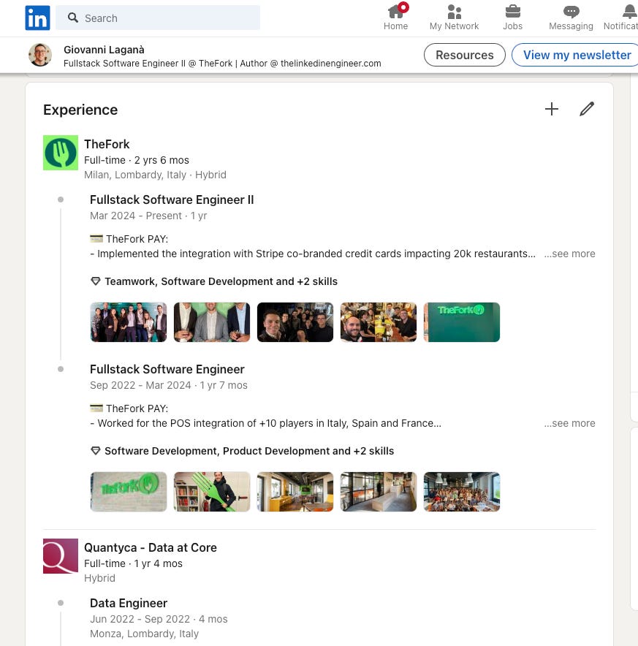
Task: Click Milan, Lombardy, Italy · Hybrid text
Action: [x=155, y=175]
